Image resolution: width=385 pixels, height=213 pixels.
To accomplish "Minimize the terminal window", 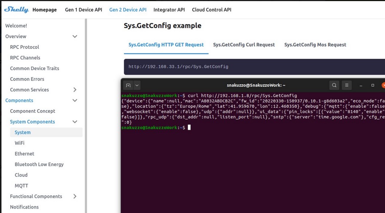I will click(361, 85).
